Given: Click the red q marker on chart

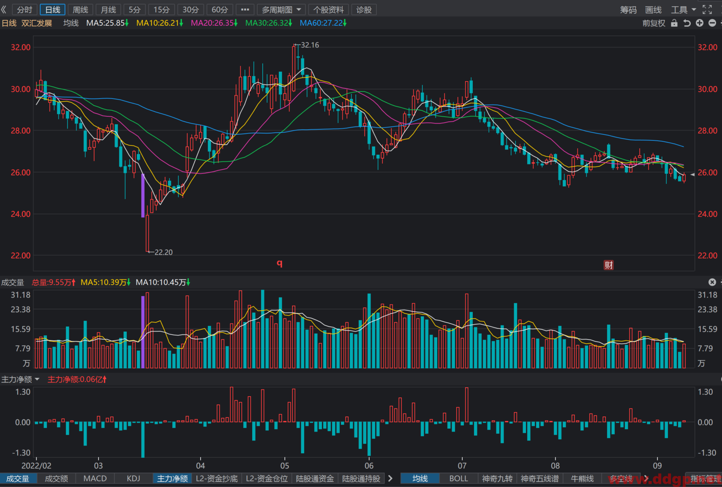Looking at the screenshot, I should point(279,263).
